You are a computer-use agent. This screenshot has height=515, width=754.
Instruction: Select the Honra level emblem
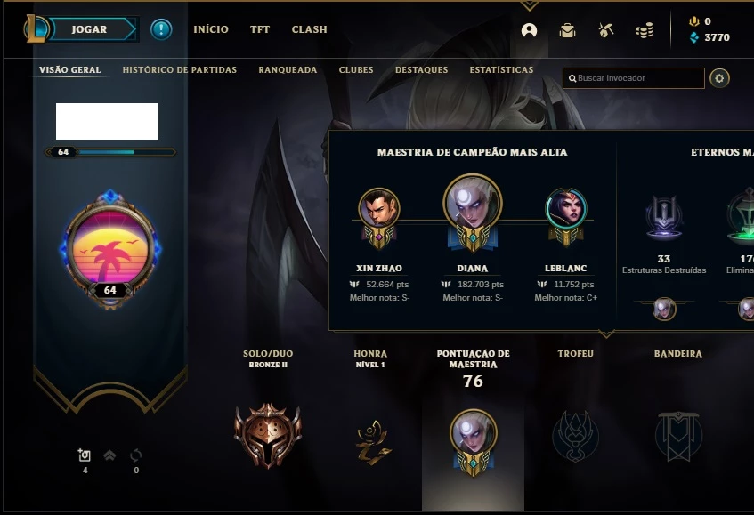[373, 442]
